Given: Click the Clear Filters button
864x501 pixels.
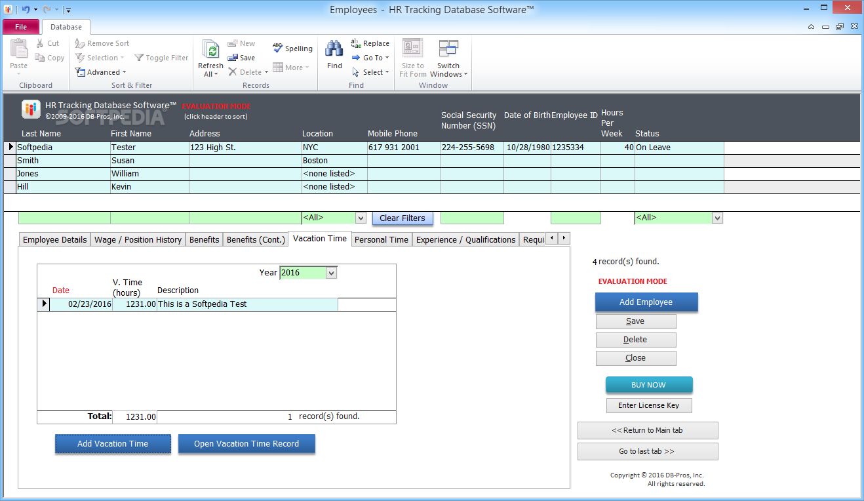Looking at the screenshot, I should tap(403, 218).
